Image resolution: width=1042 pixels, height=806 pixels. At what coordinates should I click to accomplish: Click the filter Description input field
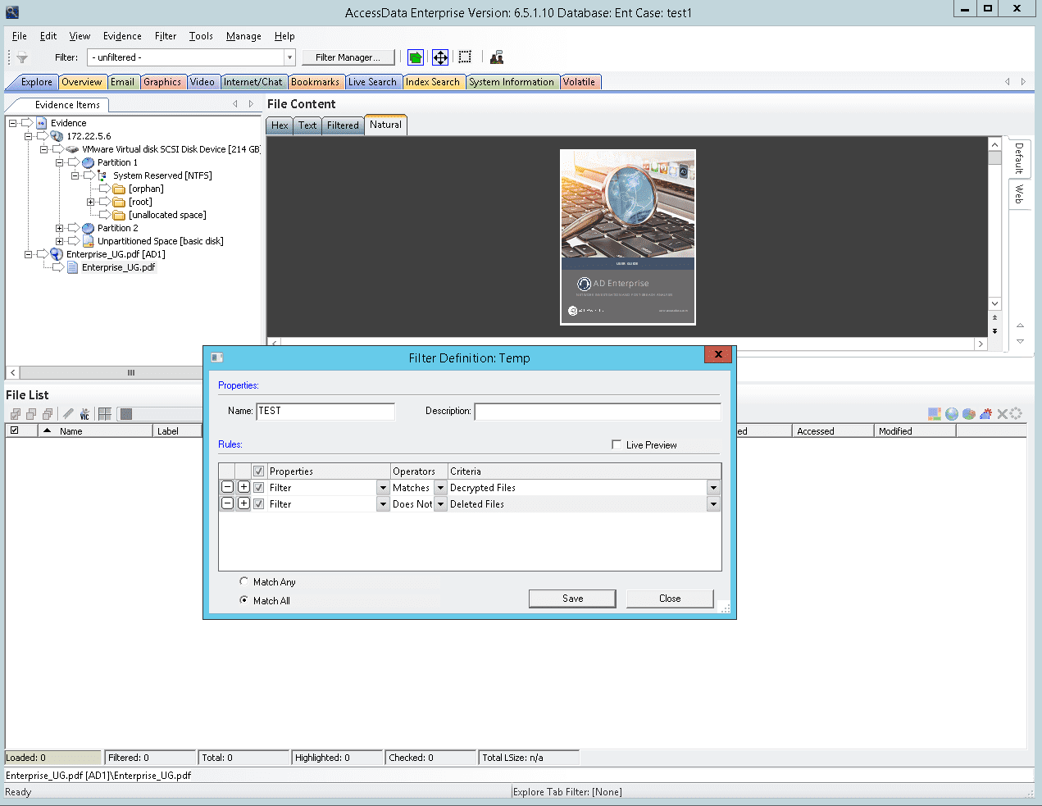click(597, 411)
